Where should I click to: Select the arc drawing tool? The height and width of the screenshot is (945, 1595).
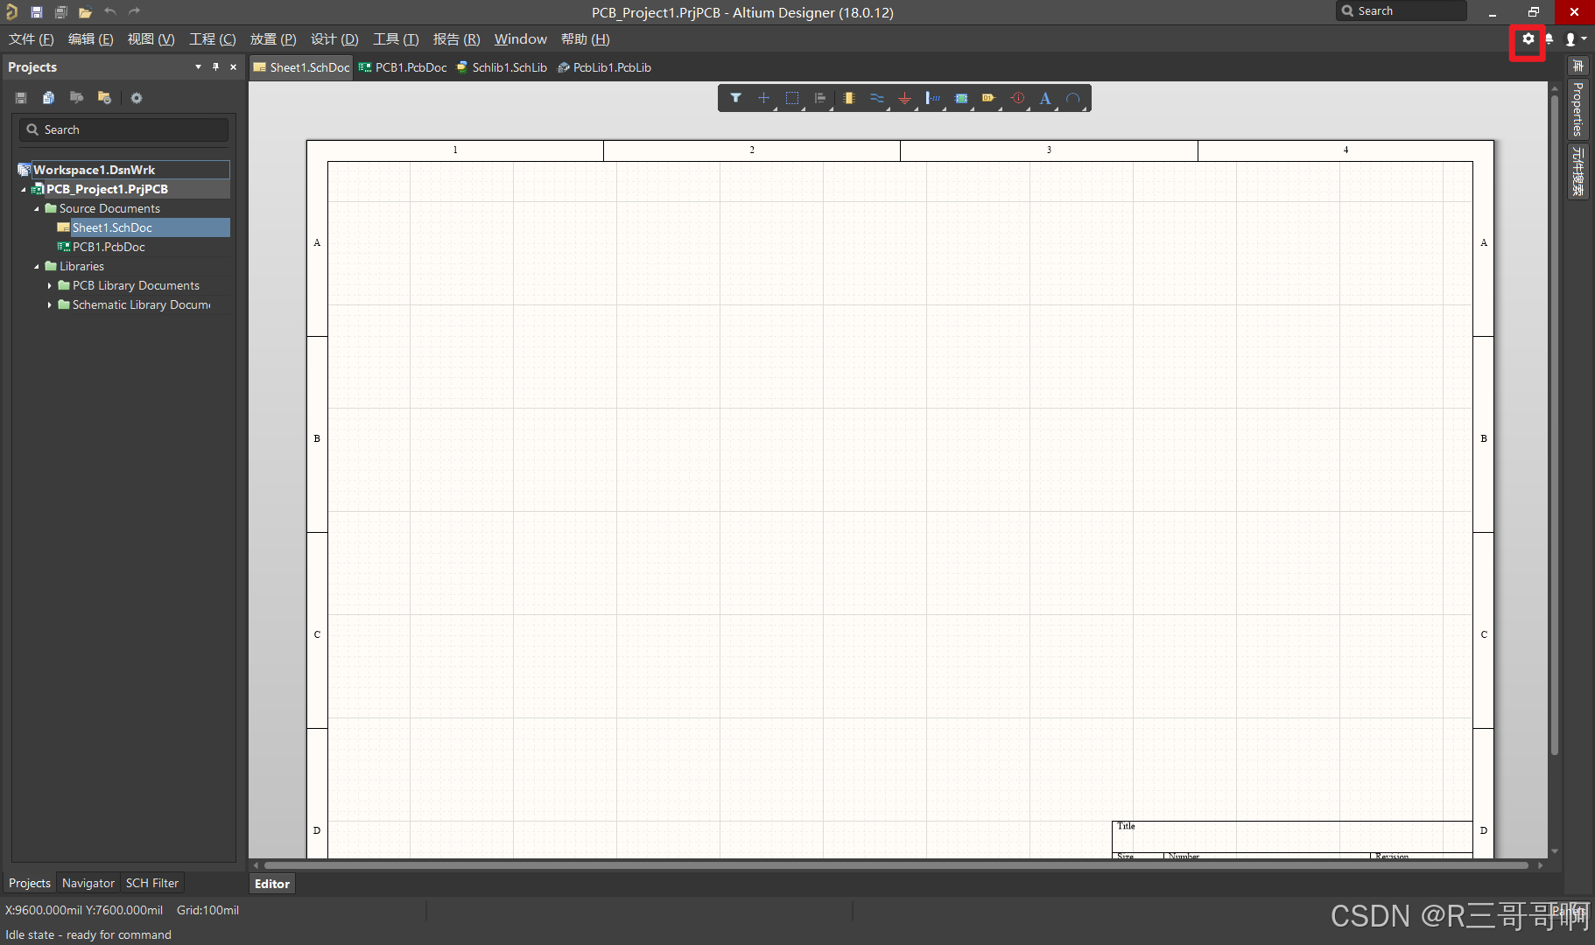coord(1073,98)
